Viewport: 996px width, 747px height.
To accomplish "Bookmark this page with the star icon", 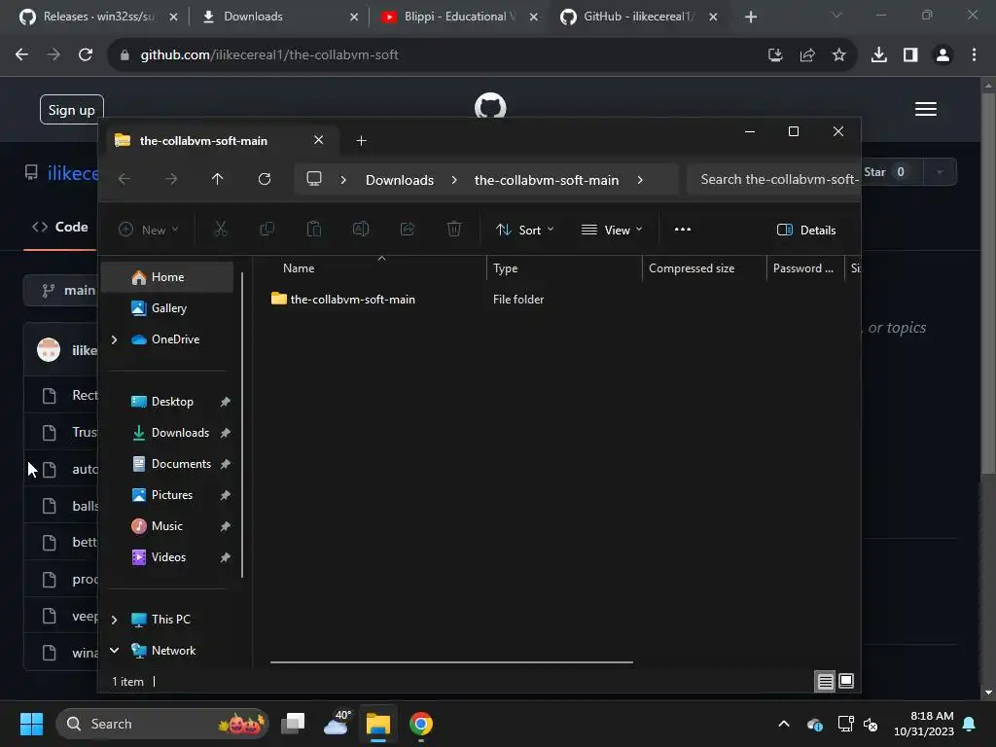I will (x=839, y=54).
